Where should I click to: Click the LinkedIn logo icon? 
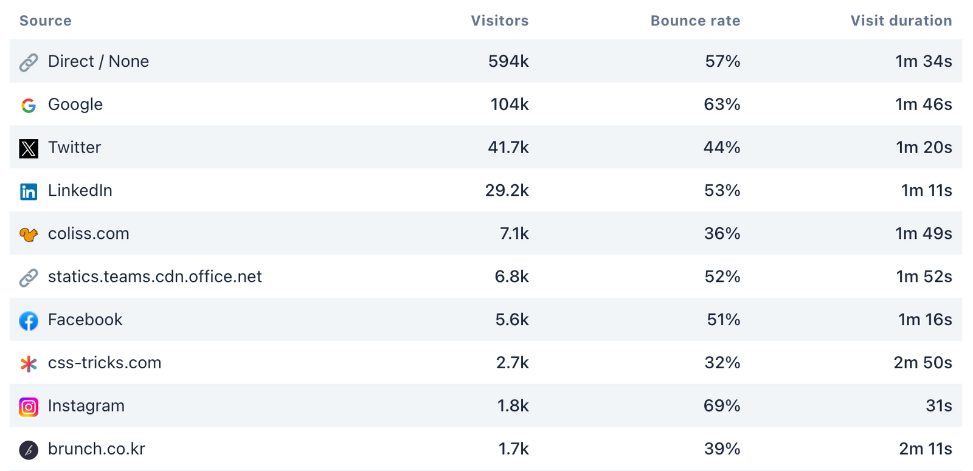click(29, 191)
